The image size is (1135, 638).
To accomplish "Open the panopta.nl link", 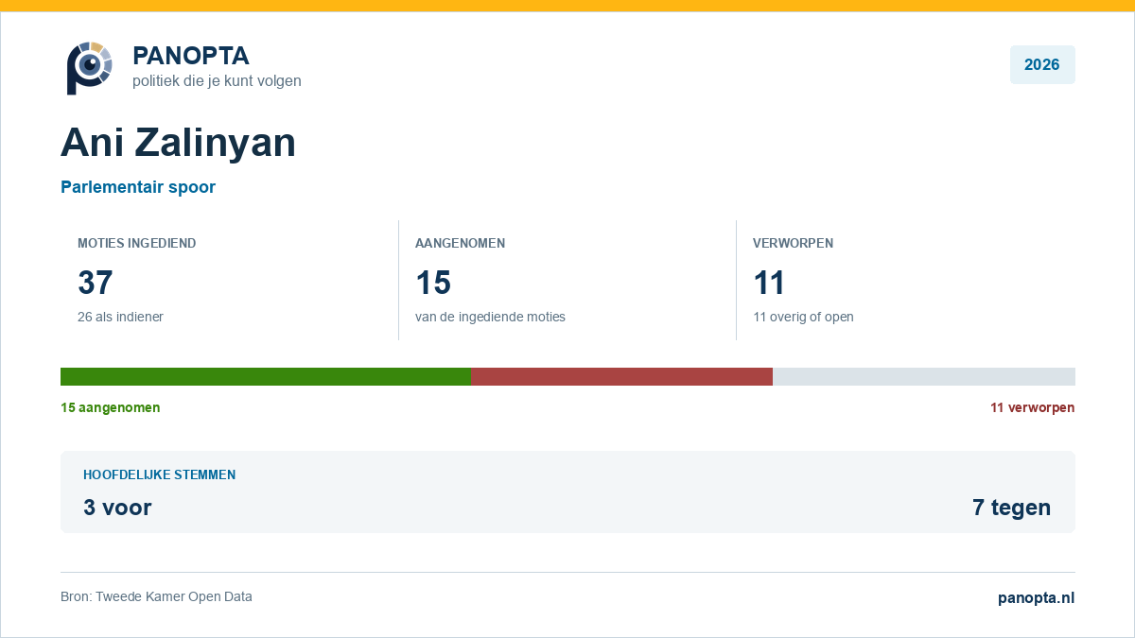I will tap(1037, 597).
